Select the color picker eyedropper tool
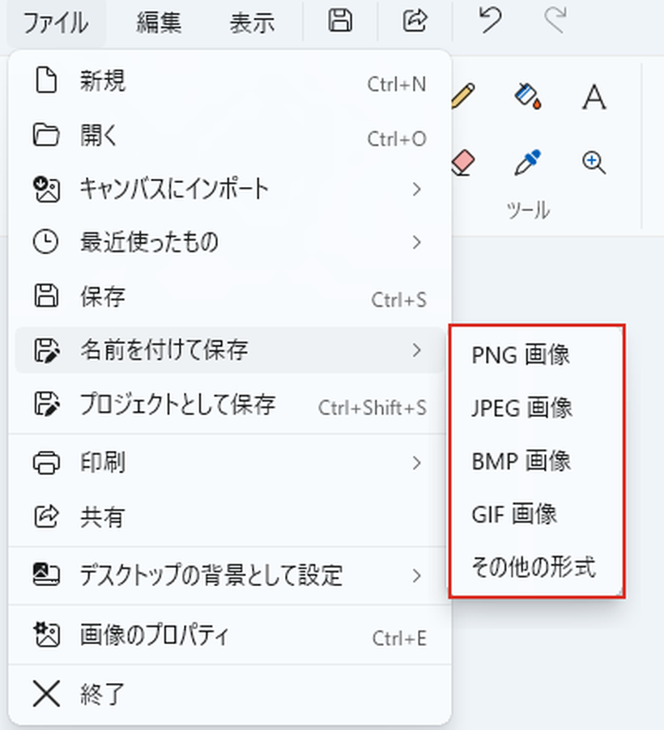The height and width of the screenshot is (730, 664). (527, 162)
